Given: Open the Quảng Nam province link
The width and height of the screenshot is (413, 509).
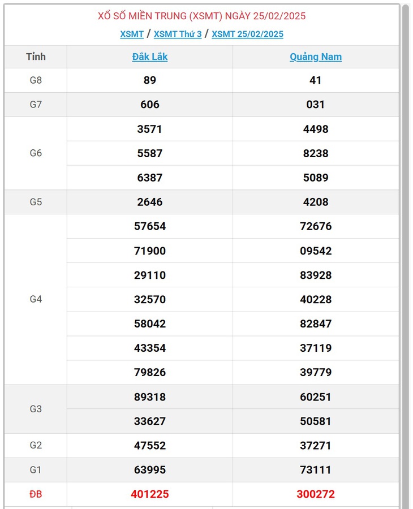Looking at the screenshot, I should (316, 57).
